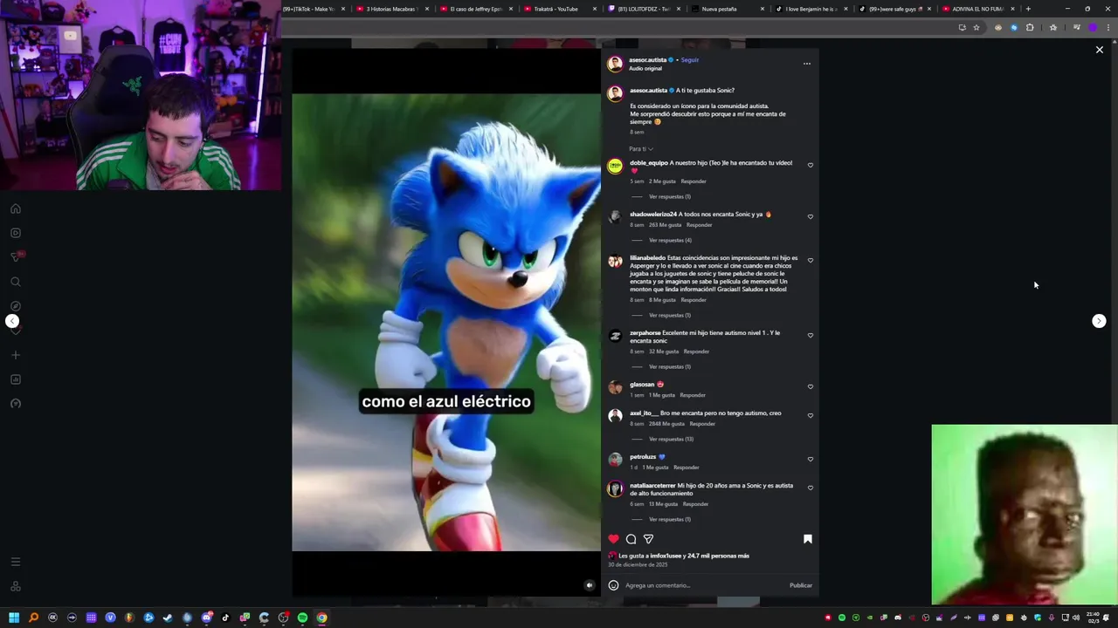Open imfoxfusee's profile from likes line
This screenshot has width=1118, height=628.
665,556
